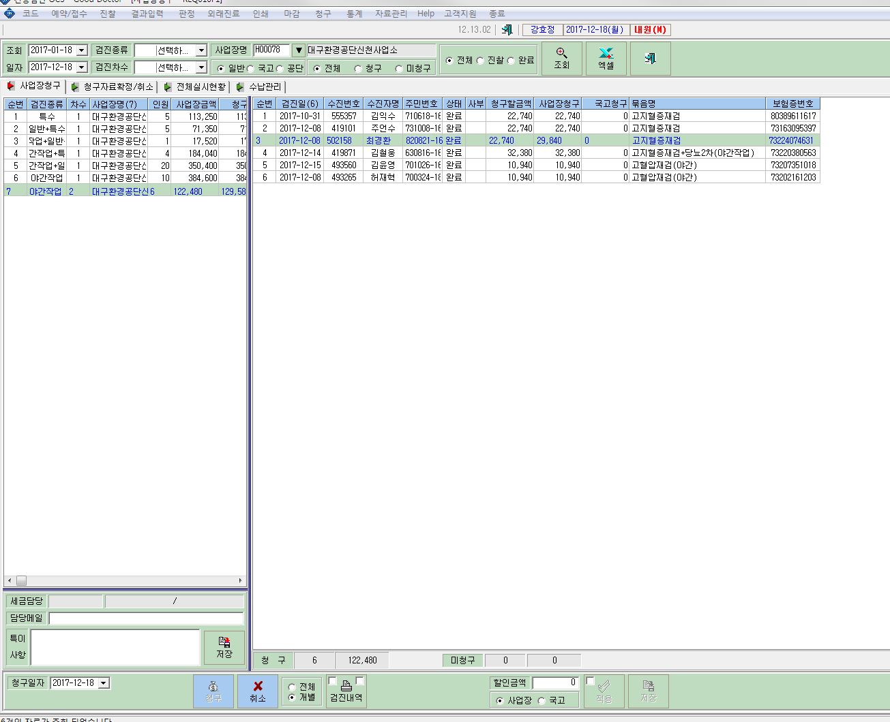Open the 통계 menu
This screenshot has height=722, width=890.
(x=355, y=14)
